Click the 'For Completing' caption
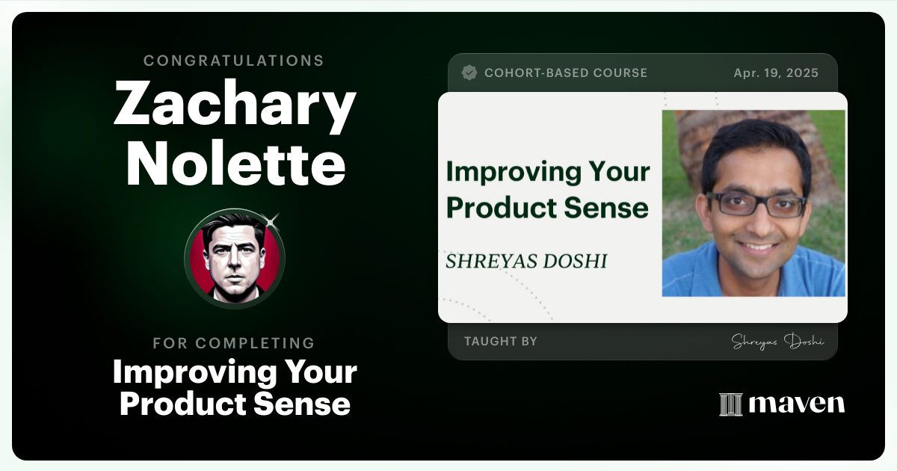Viewport: 897px width, 471px height. (x=234, y=343)
